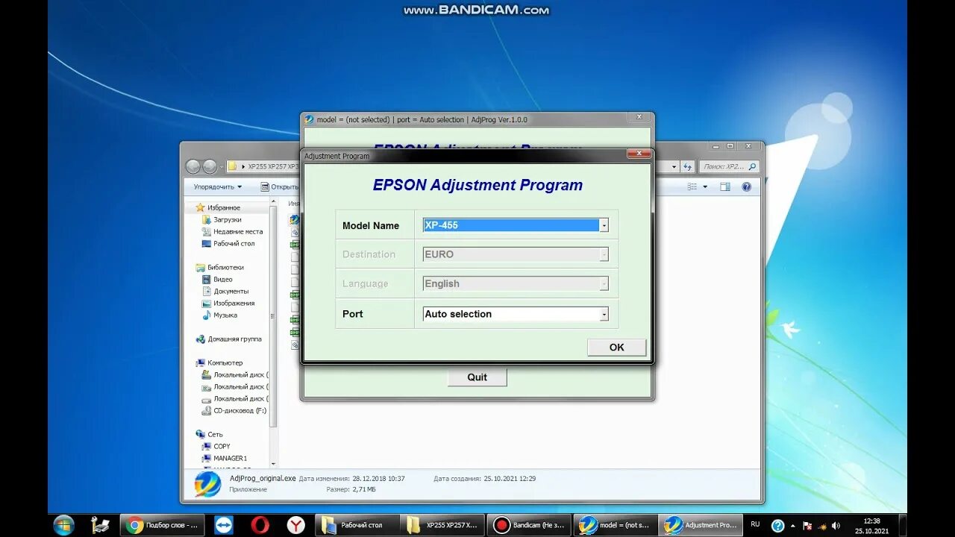Screen dimensions: 955x537
Task: Select Рабочий стол in Explorer favorites
Action: [234, 244]
